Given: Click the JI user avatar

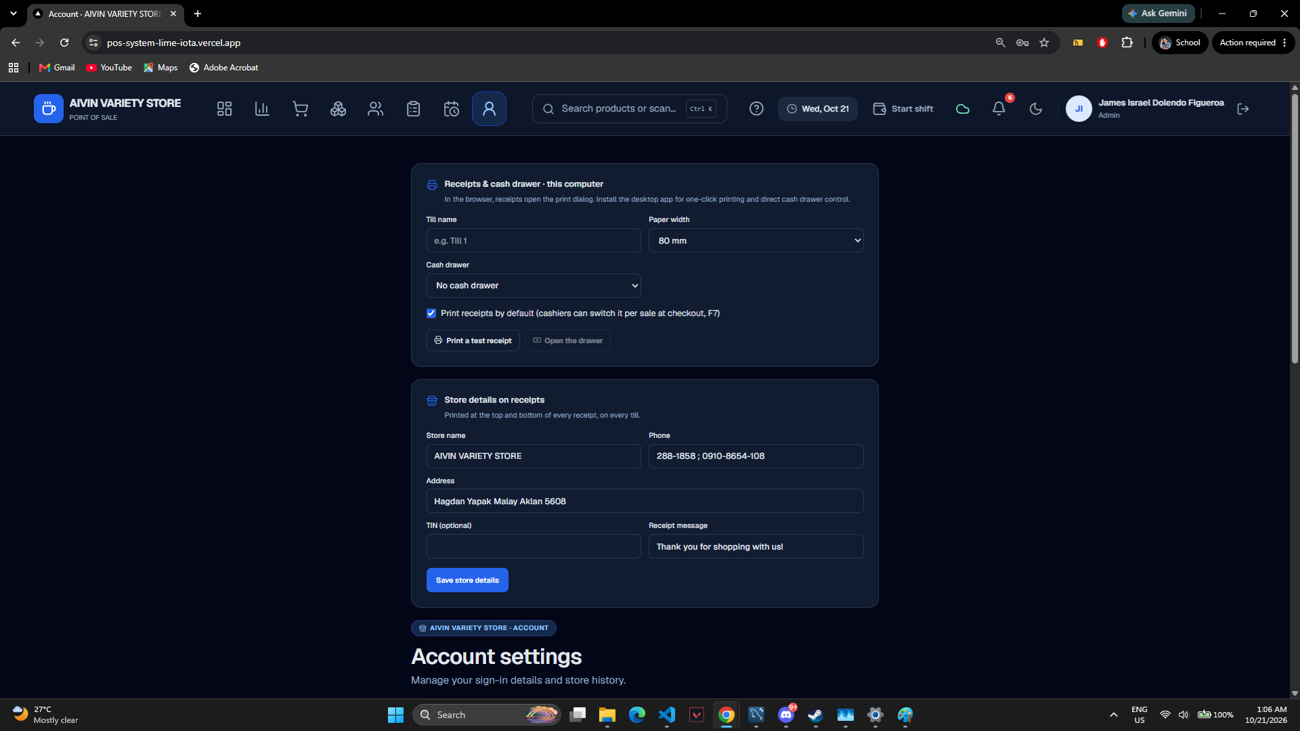Looking at the screenshot, I should pos(1079,109).
